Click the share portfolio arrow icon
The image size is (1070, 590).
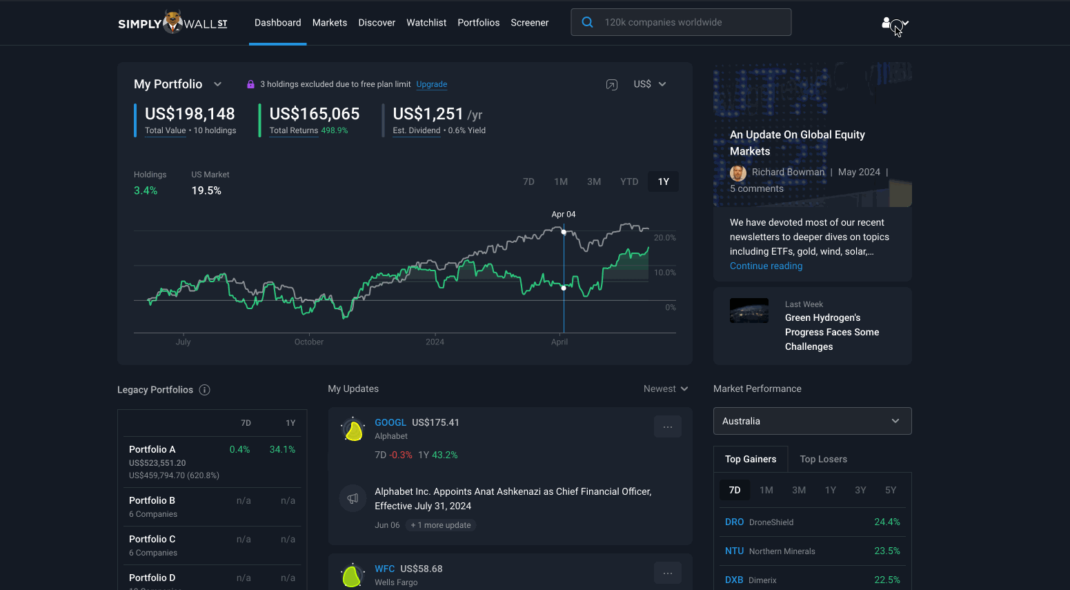(611, 84)
